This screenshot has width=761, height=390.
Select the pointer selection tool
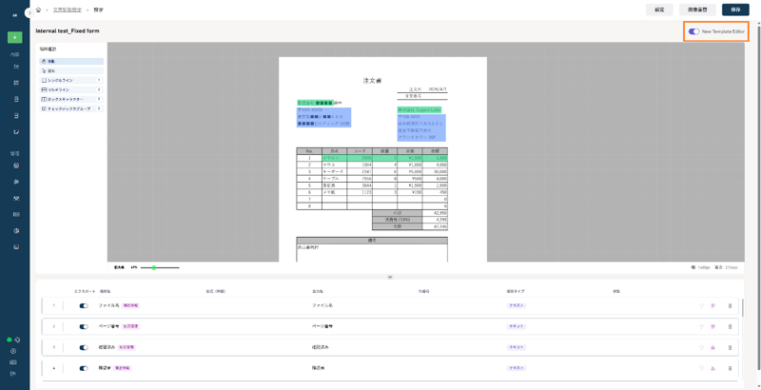pyautogui.click(x=70, y=71)
